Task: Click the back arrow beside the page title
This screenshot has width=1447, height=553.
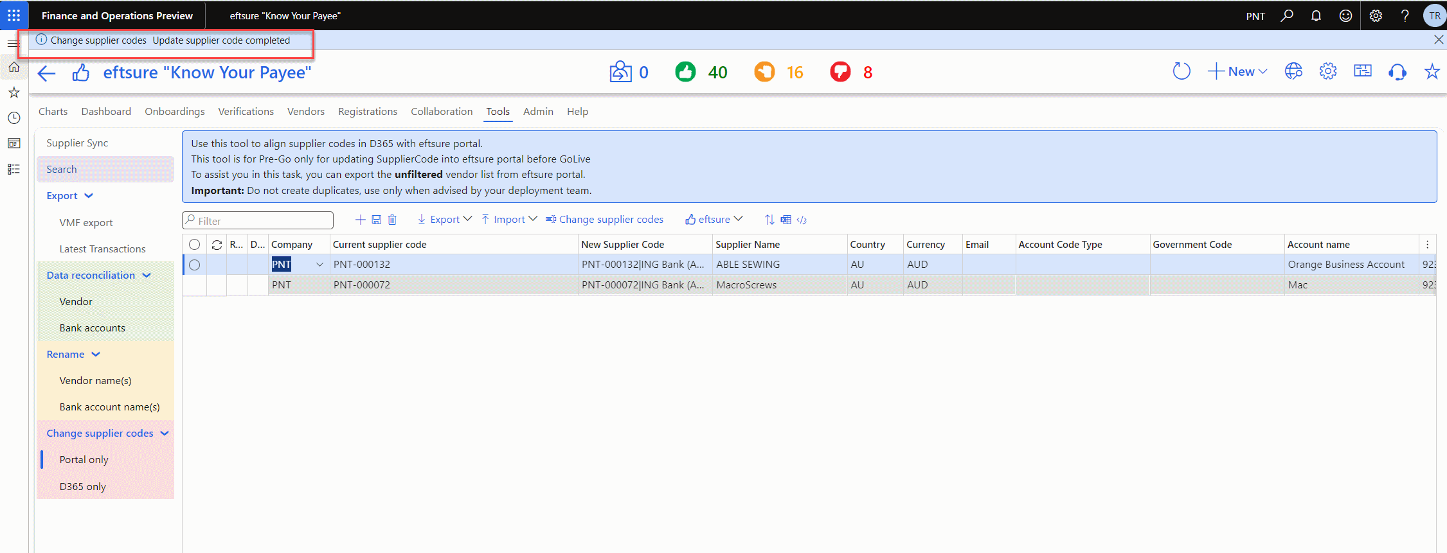Action: (x=47, y=73)
